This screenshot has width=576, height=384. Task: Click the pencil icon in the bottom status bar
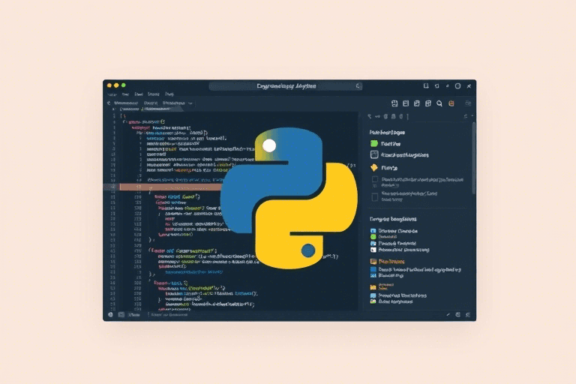[448, 315]
